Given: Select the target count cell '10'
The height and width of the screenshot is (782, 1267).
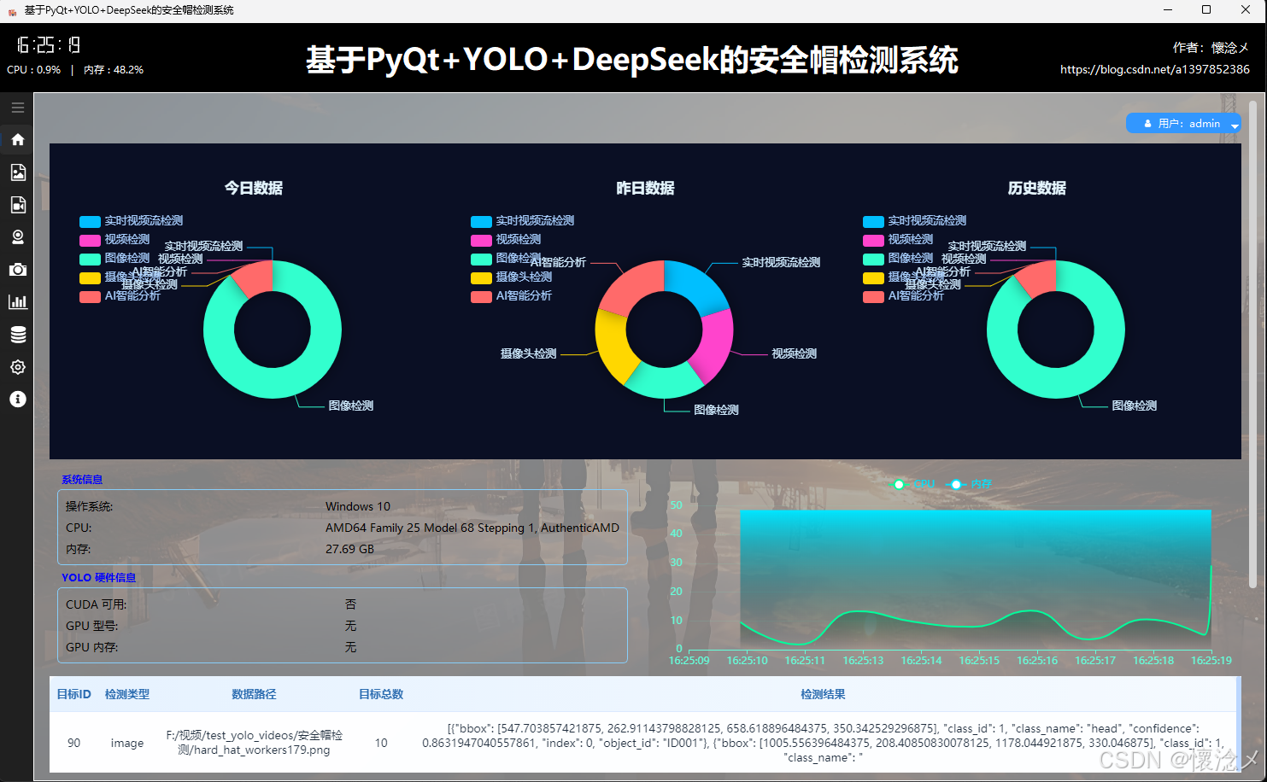Looking at the screenshot, I should [380, 743].
